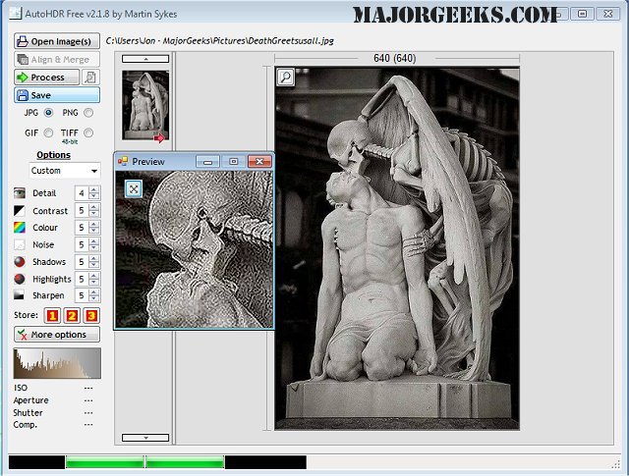Click Store preset slot 3
Screen dimensions: 629x476
[91, 316]
